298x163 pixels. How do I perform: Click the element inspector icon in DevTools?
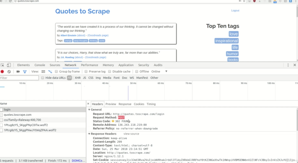coord(2,65)
